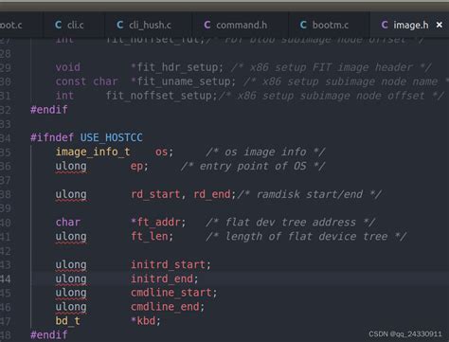
Task: Click the bd_t type name
Action: click(68, 321)
